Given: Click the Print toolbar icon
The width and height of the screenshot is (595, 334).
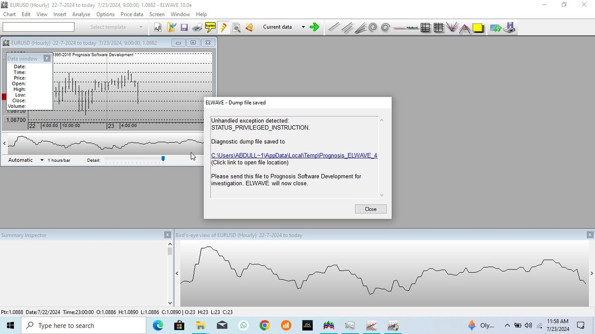Looking at the screenshot, I should tap(197, 28).
